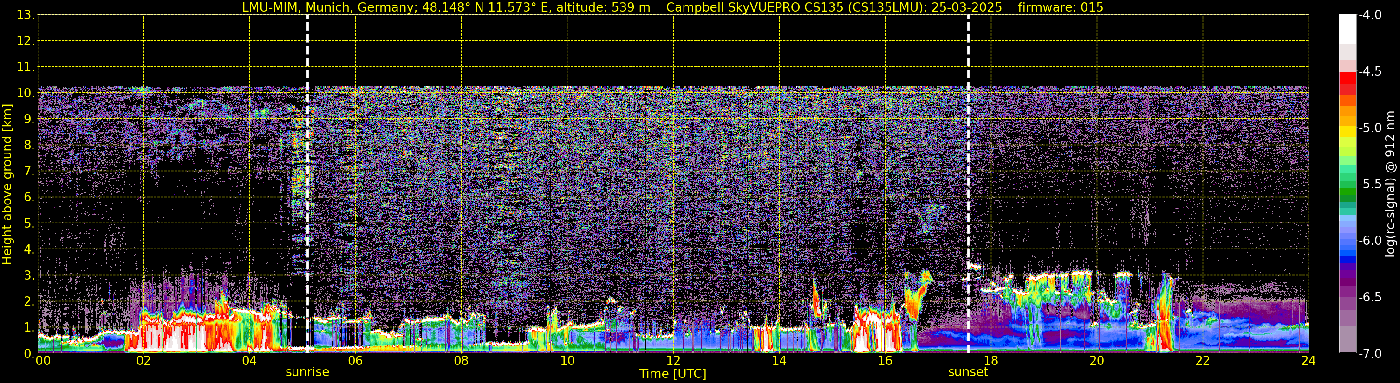Image resolution: width=1400 pixels, height=383 pixels.
Task: Click the '-5.0' colorbar tick label
Action: coord(1369,128)
